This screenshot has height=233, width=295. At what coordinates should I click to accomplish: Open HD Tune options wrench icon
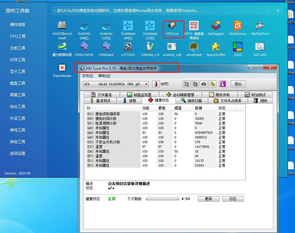tap(213, 84)
